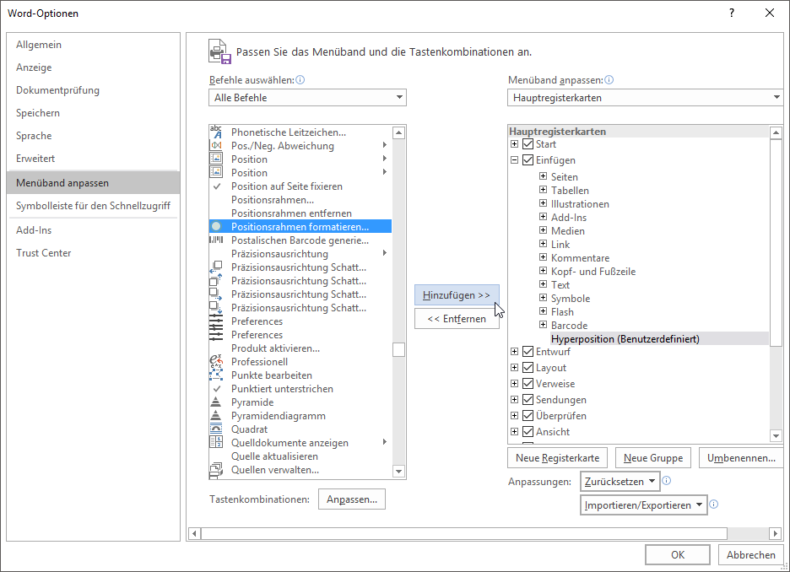Click the Hinzufügen button

(457, 295)
